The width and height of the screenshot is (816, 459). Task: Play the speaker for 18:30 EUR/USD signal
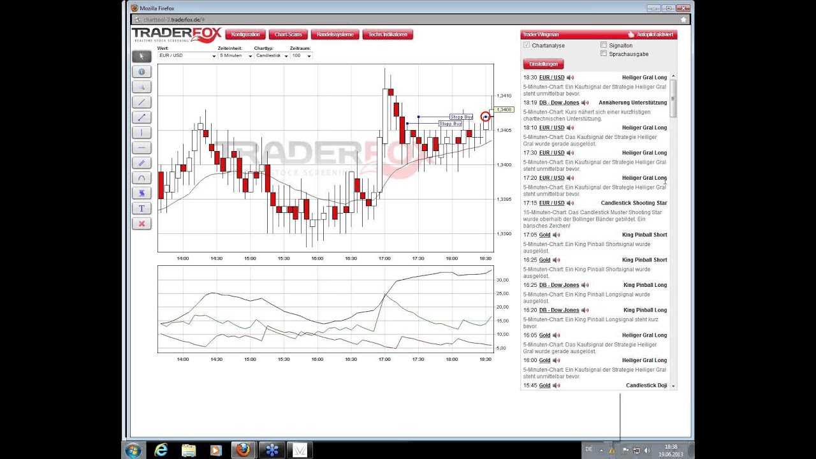coord(571,78)
